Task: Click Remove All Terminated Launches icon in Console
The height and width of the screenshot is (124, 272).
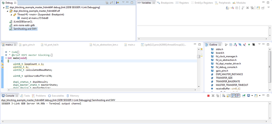Action: pyautogui.click(x=217, y=96)
